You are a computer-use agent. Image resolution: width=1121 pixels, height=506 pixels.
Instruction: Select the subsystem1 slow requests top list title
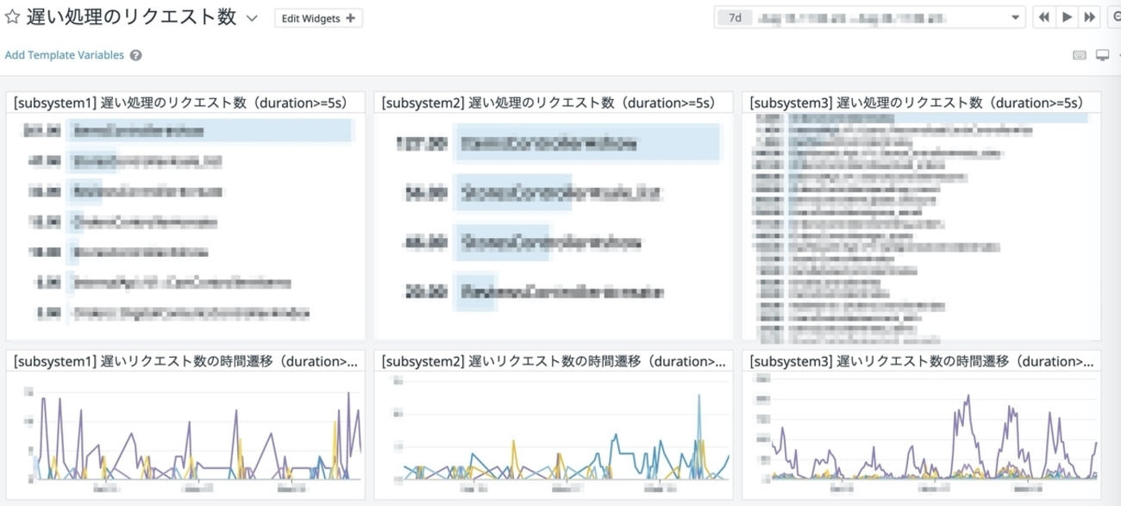click(180, 103)
